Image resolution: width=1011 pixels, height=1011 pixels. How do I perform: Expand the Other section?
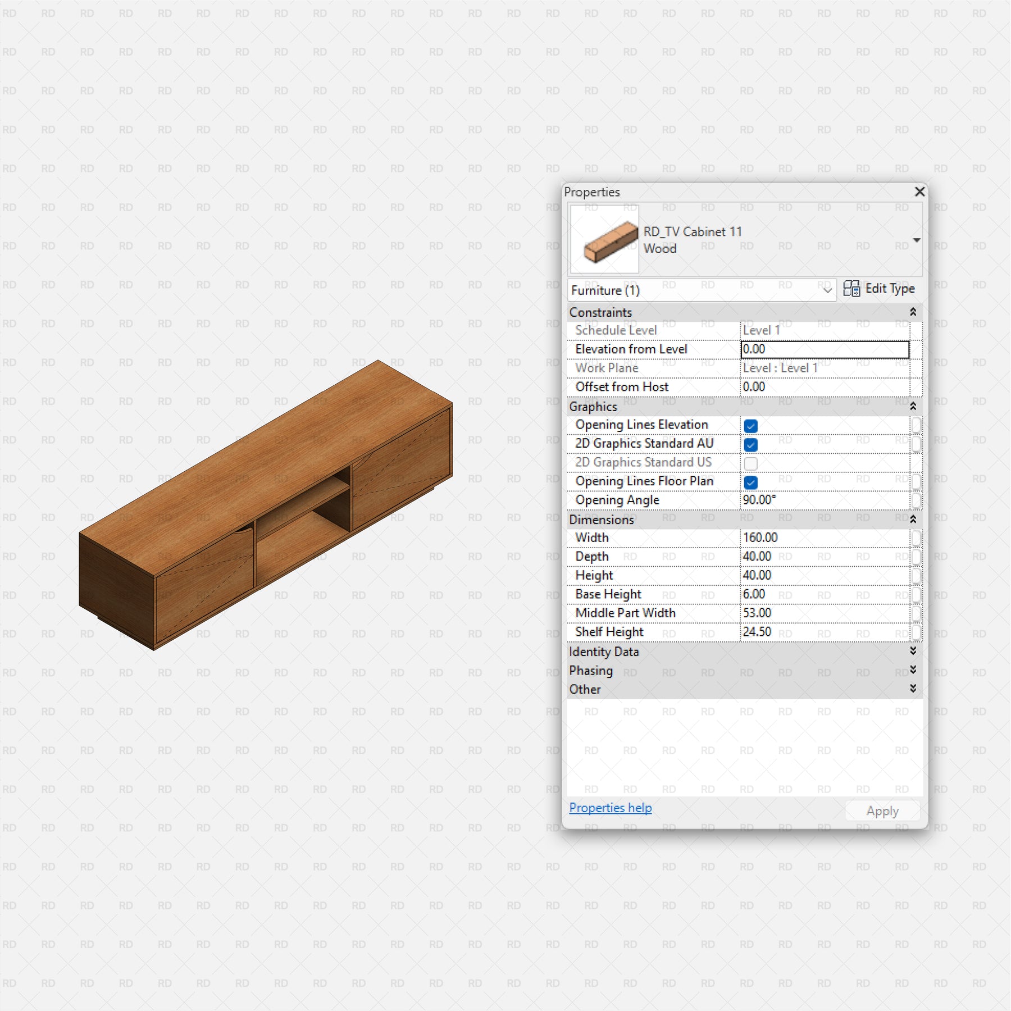point(913,689)
